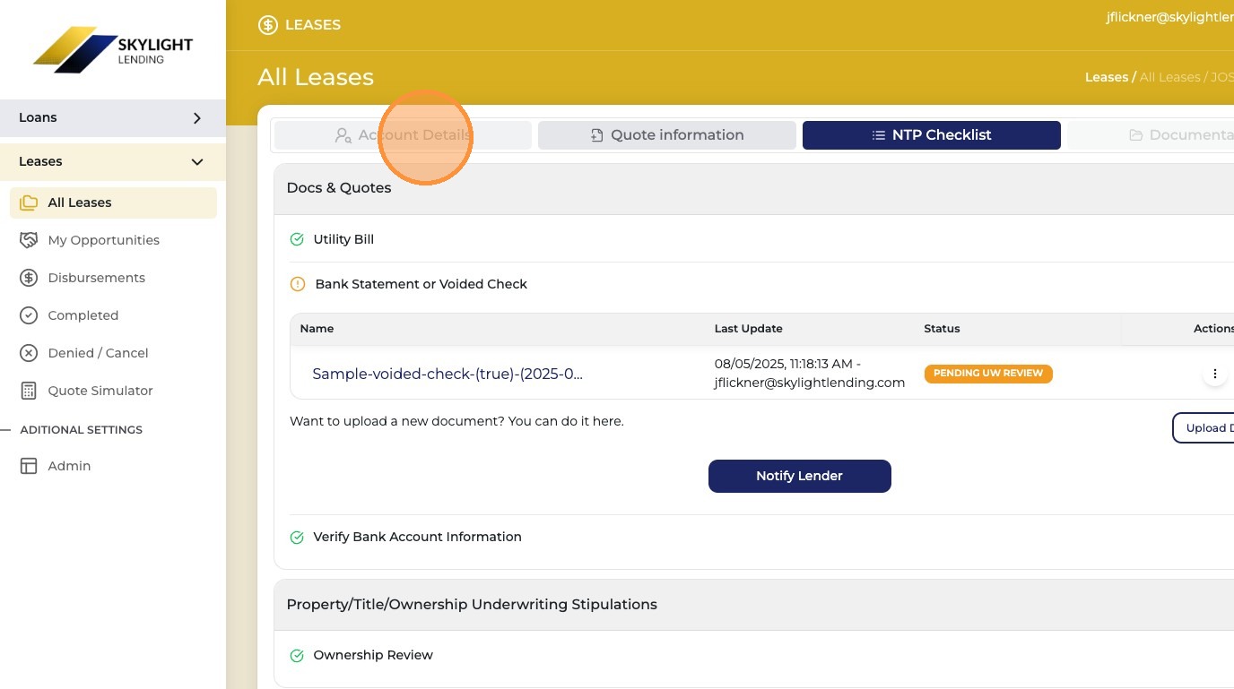
Task: Expand the Loans menu chevron
Action: 197,118
